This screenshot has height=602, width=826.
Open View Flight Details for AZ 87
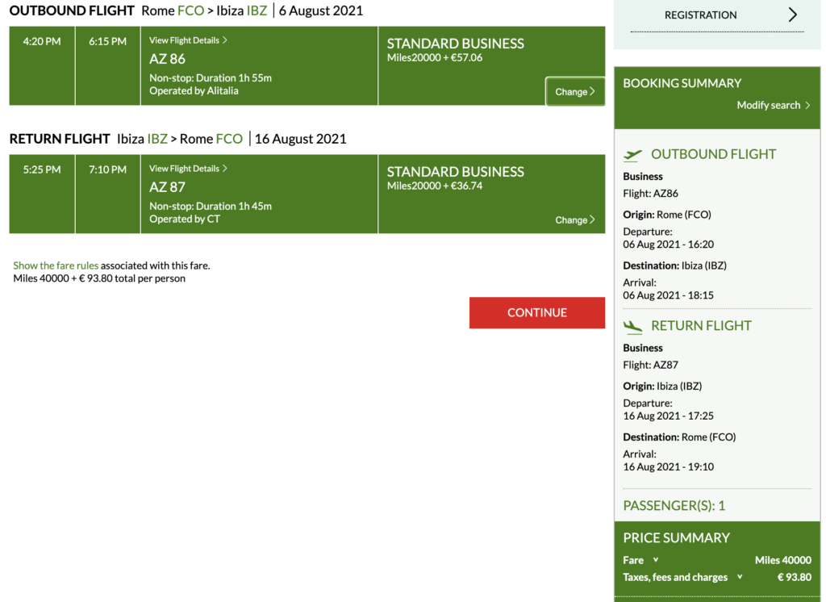coord(188,169)
